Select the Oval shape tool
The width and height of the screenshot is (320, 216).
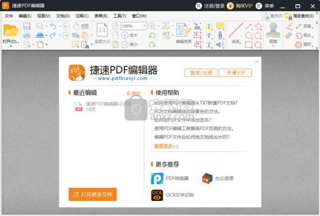[x=248, y=36]
